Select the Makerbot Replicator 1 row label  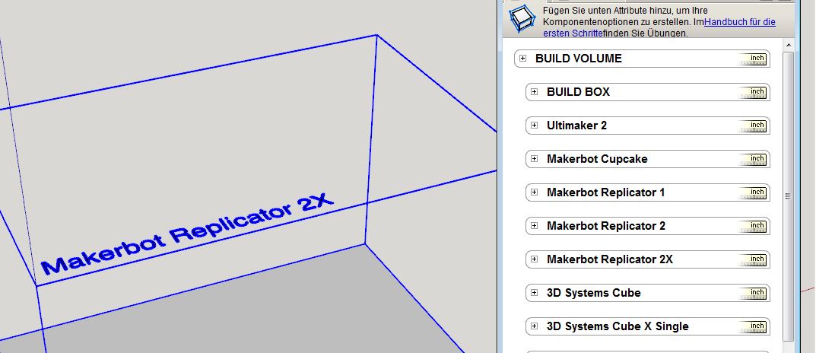[605, 192]
